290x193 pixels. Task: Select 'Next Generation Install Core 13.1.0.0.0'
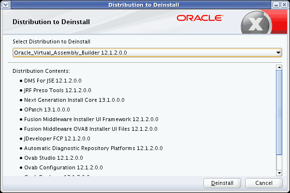coord(74,100)
